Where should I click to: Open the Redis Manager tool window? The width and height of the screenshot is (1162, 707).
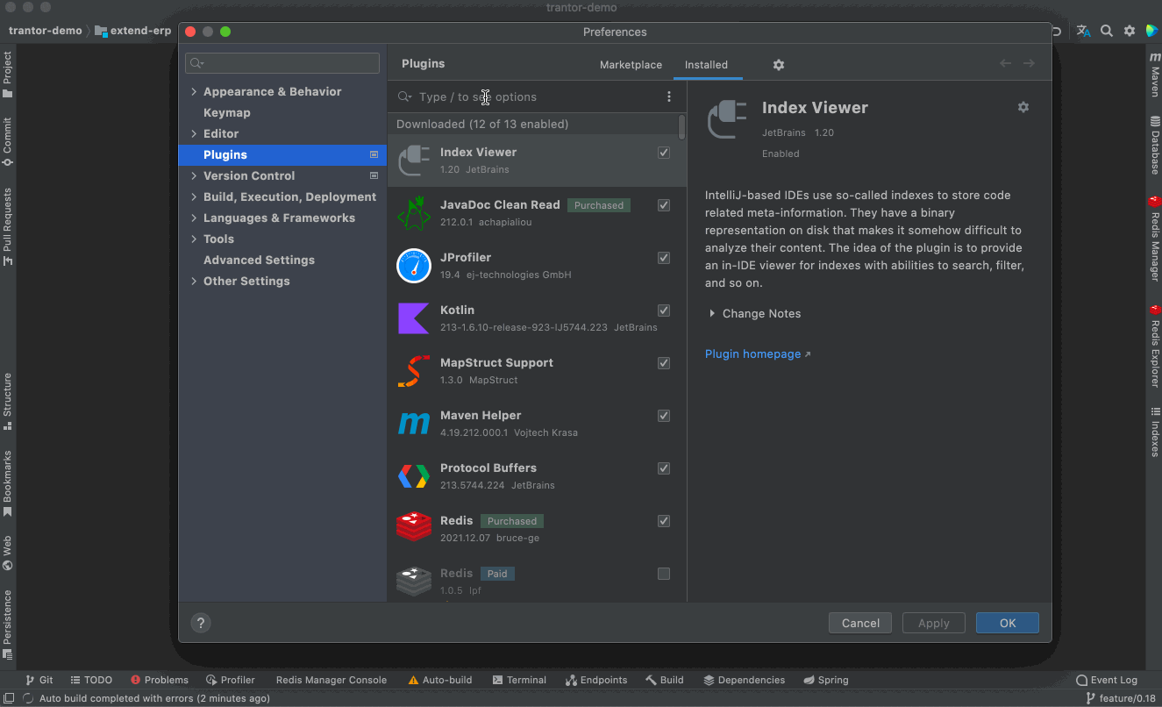[x=1154, y=239]
